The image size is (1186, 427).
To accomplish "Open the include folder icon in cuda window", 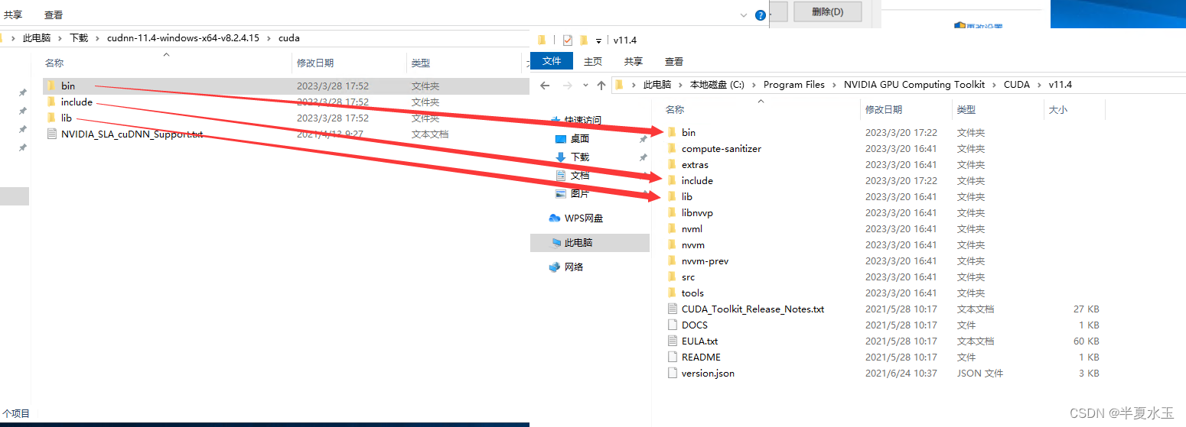I will pyautogui.click(x=51, y=102).
